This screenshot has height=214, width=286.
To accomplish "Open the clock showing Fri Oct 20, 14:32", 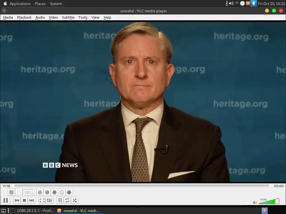I will pyautogui.click(x=271, y=4).
